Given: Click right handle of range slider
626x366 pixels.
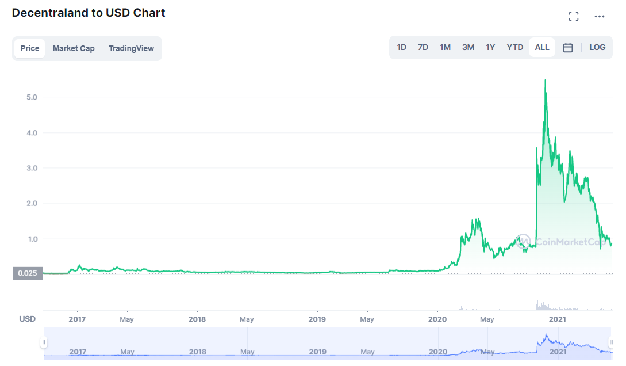Looking at the screenshot, I should [612, 342].
